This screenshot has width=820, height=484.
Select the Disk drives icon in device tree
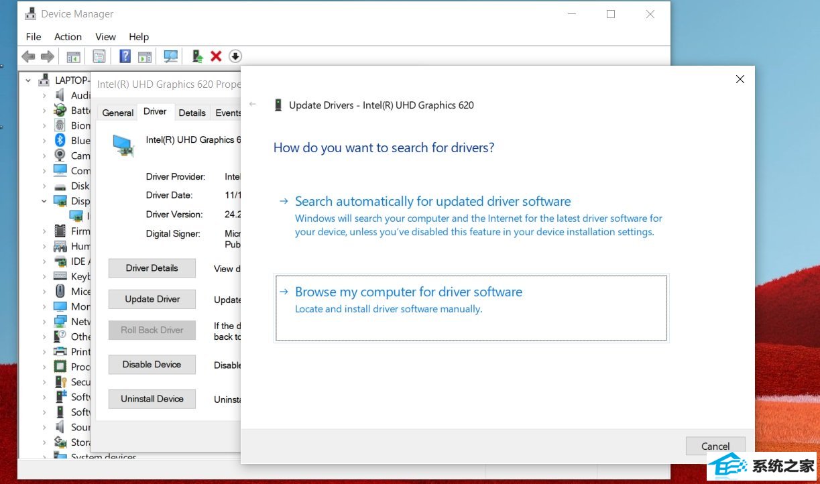tap(60, 186)
